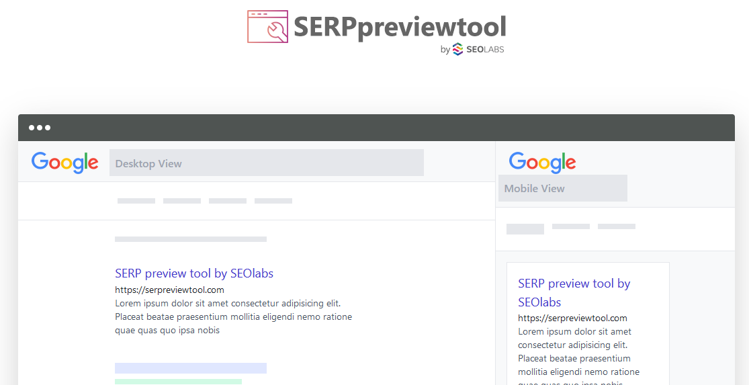Screen dimensions: 749x385
Task: Click the mobile https://serppreviewtool.com URL
Action: pyautogui.click(x=573, y=318)
